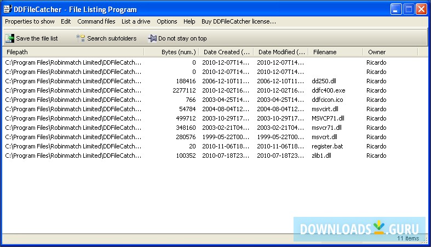Sort by the Filename column header

(336, 52)
